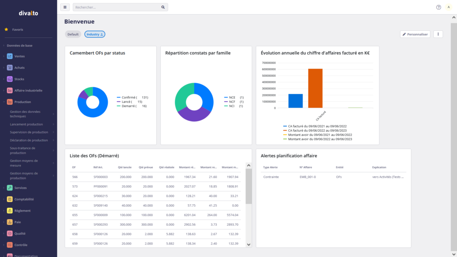Open the three-dot dashboard options menu

(x=438, y=34)
